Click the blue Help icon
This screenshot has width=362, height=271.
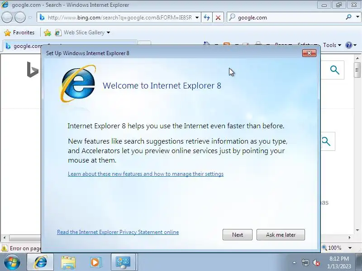[348, 45]
